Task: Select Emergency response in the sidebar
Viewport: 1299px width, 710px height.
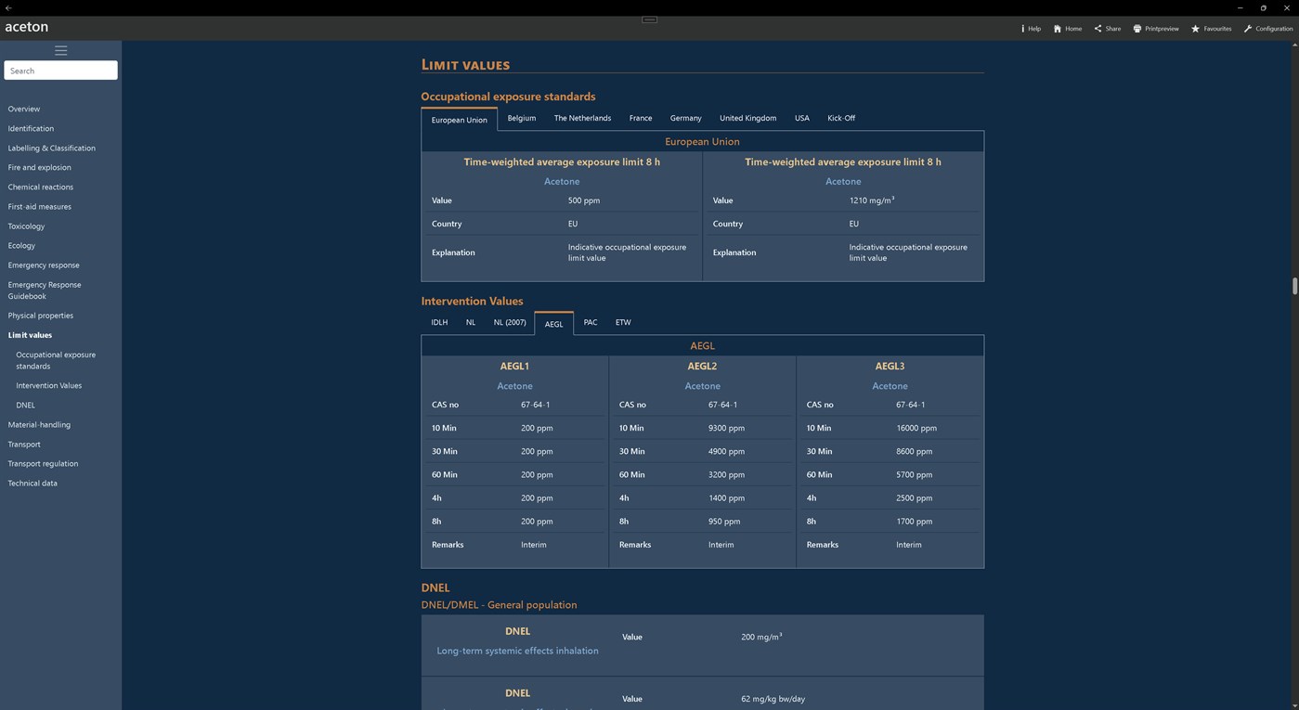Action: pos(44,265)
